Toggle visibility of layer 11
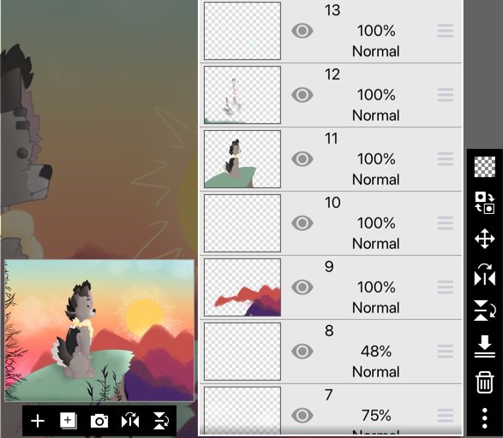 (302, 159)
